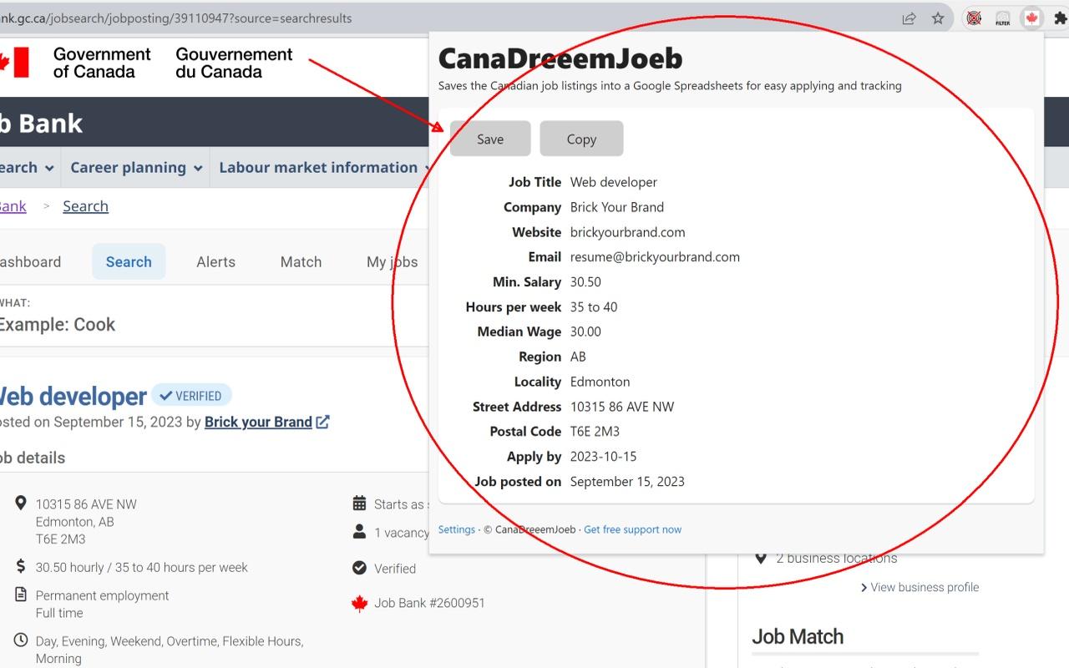Click the red target extension icon

pos(974,18)
